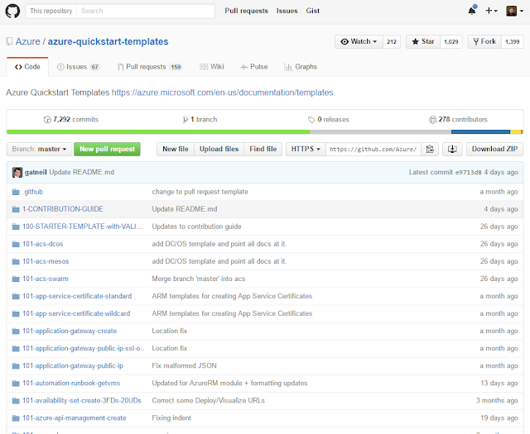
Task: Open the azure.microsoft.com templates documentation link
Action: 223,93
